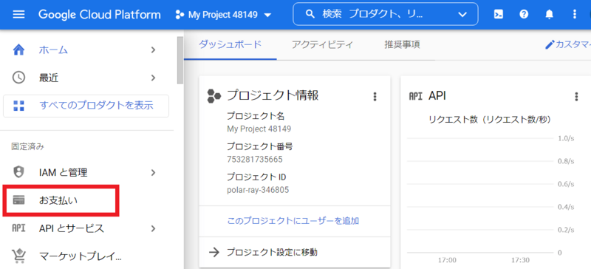Select 最近 in the sidebar
Image resolution: width=591 pixels, height=269 pixels.
[49, 78]
